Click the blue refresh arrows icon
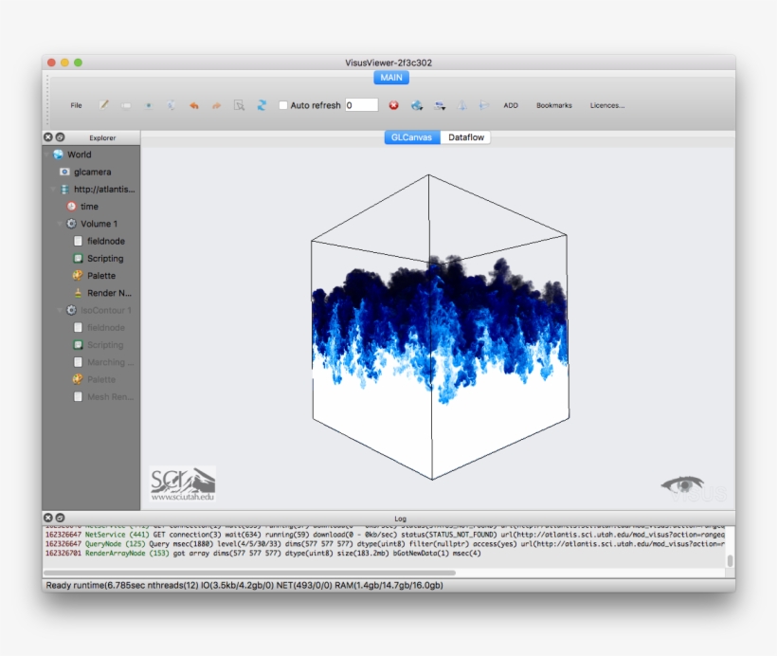 (x=262, y=105)
